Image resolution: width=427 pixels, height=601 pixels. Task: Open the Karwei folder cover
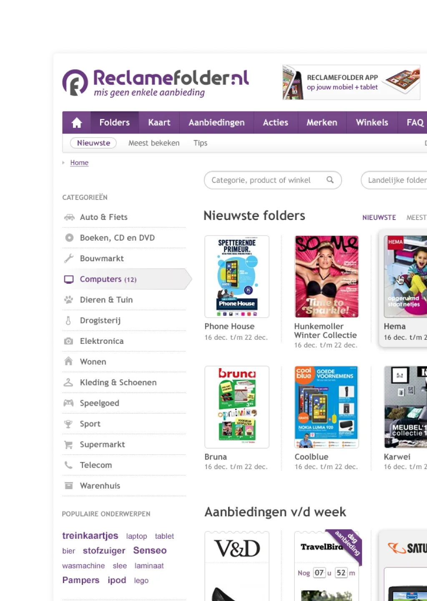[x=405, y=407]
